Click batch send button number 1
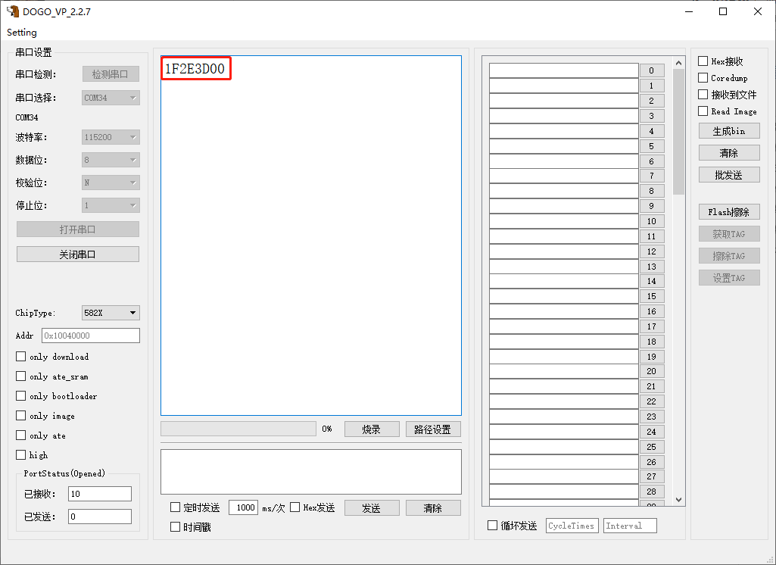Image resolution: width=776 pixels, height=565 pixels. click(652, 86)
